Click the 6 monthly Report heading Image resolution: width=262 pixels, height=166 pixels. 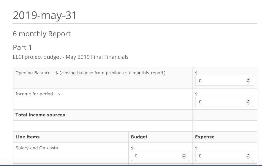pos(42,34)
